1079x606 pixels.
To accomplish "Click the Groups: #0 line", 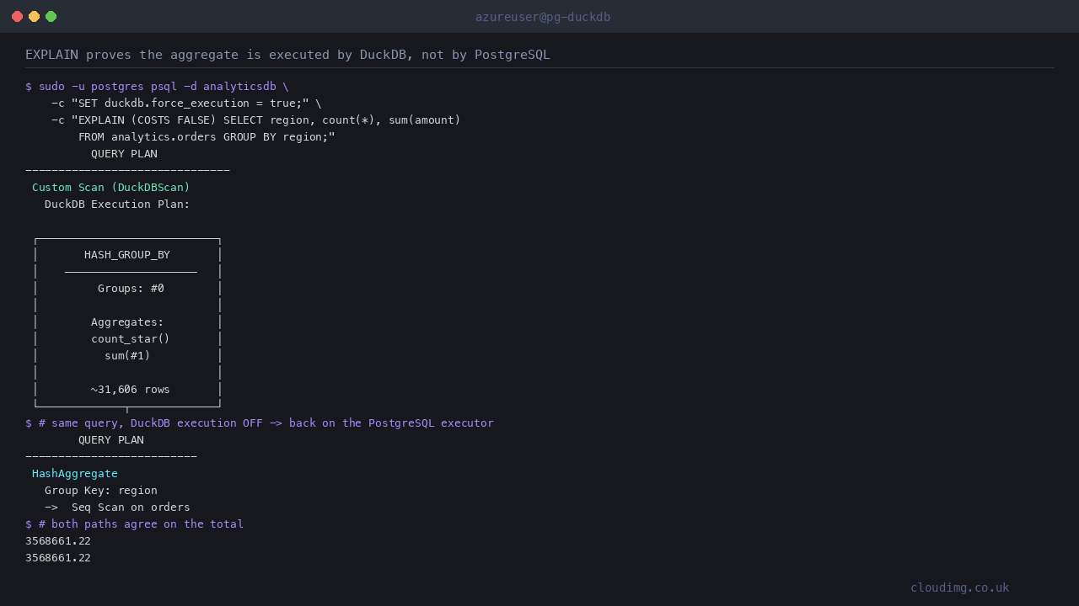I will (x=131, y=289).
